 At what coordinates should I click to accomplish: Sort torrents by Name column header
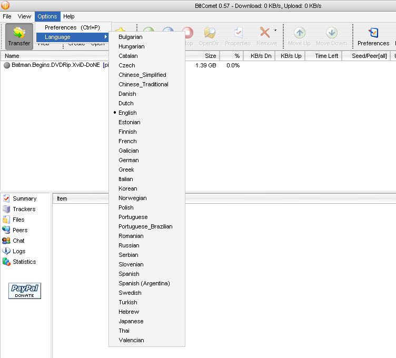tap(55, 56)
